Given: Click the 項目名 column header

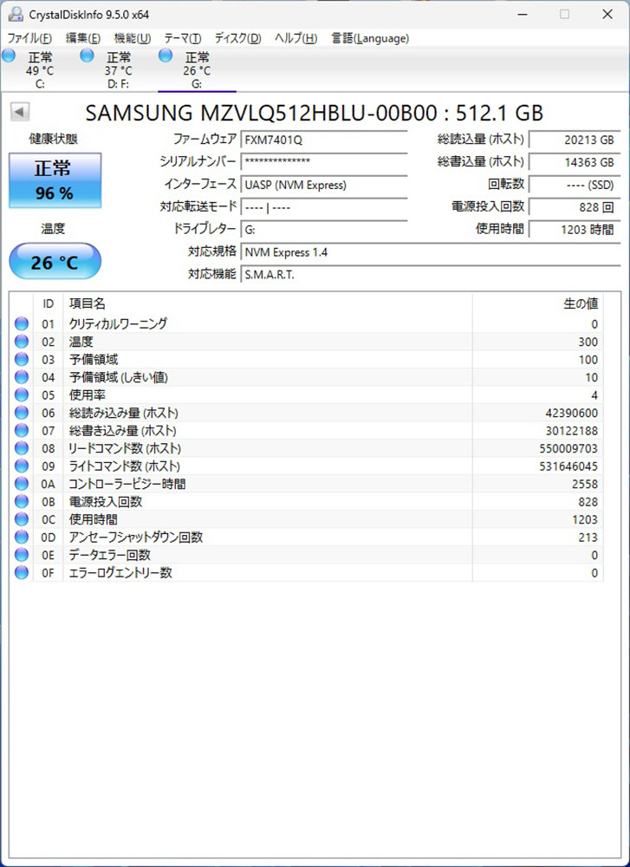Looking at the screenshot, I should 268,303.
